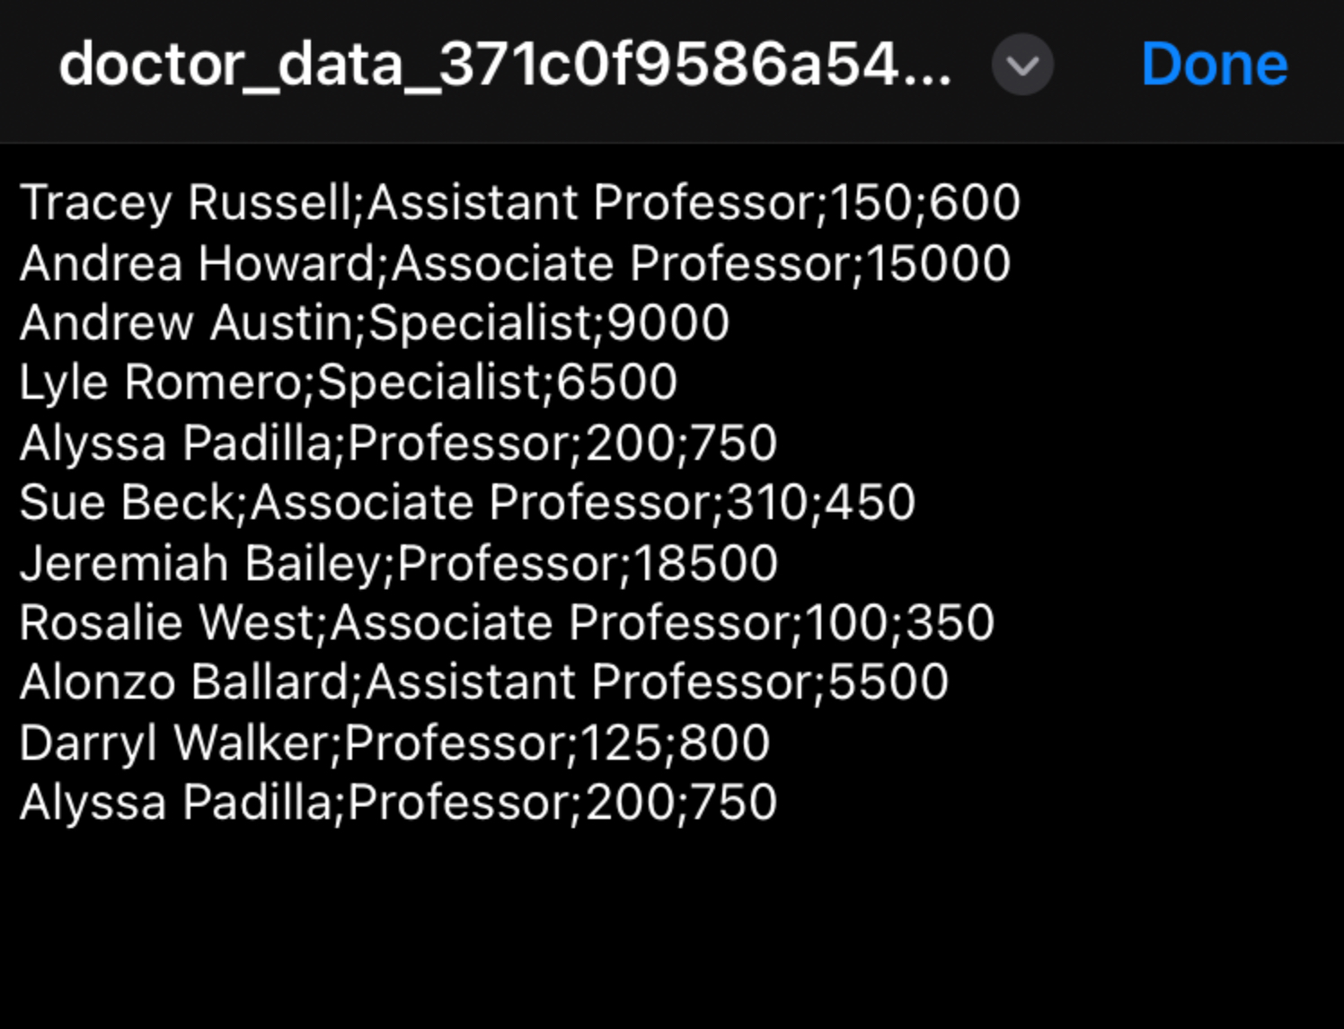Click the Jeremiah Bailey entry
Screen dimensions: 1344x1029
pyautogui.click(x=400, y=562)
